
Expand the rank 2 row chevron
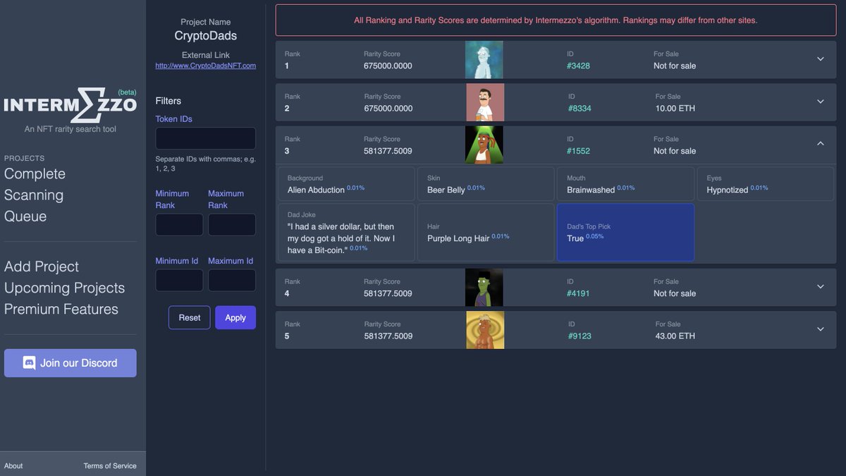(x=821, y=102)
